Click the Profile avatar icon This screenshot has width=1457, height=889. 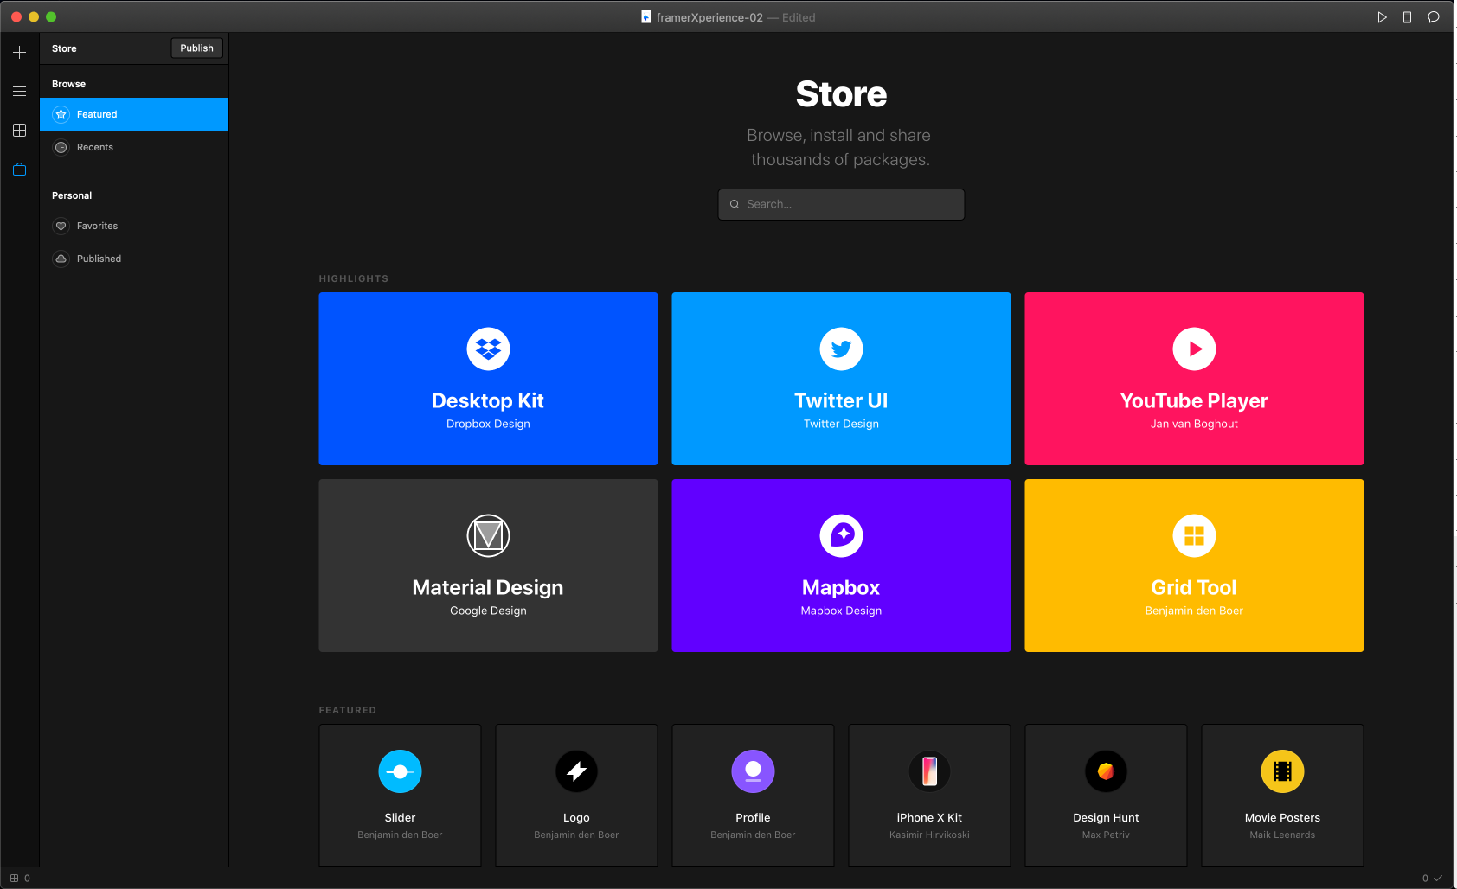pyautogui.click(x=753, y=771)
